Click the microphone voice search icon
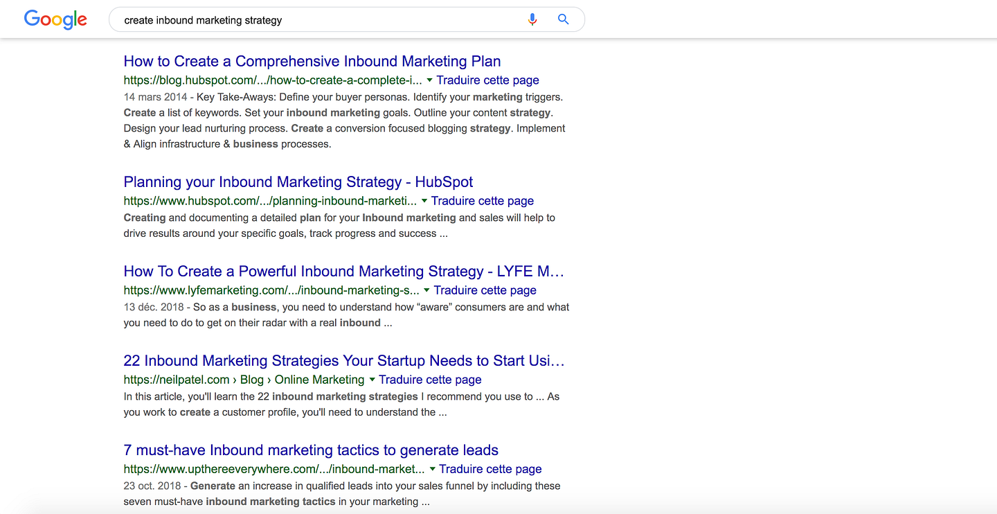Screen dimensions: 997x514 click(532, 19)
